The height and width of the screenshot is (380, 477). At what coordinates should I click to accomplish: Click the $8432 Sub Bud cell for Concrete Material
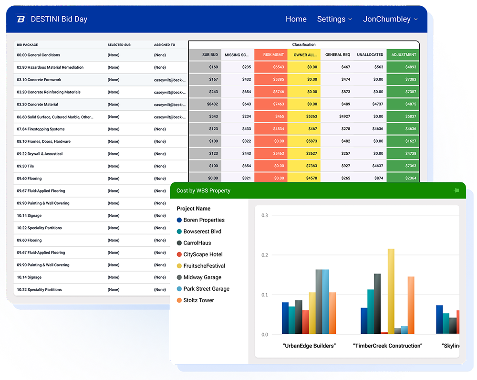point(205,104)
